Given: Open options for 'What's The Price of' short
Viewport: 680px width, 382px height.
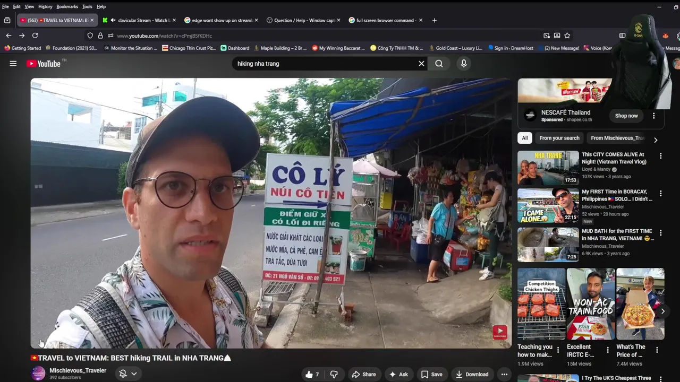Looking at the screenshot, I should tap(657, 350).
